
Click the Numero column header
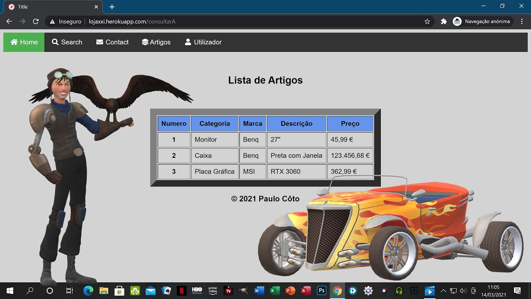174,123
